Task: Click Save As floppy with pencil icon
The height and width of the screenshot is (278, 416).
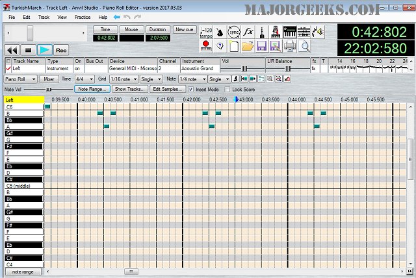Action: tap(276, 46)
